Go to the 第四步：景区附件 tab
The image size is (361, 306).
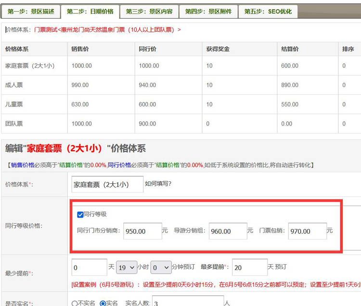tap(208, 12)
